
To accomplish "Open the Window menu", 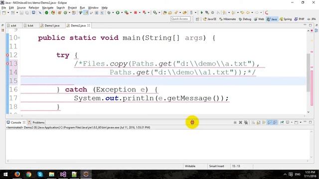I will pos(93,8).
